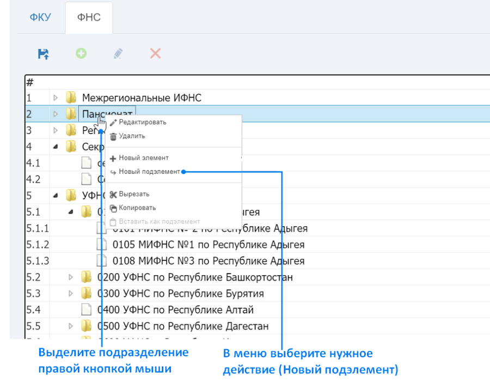Click row number 5.1.2 cell
490x382 pixels.
point(38,245)
